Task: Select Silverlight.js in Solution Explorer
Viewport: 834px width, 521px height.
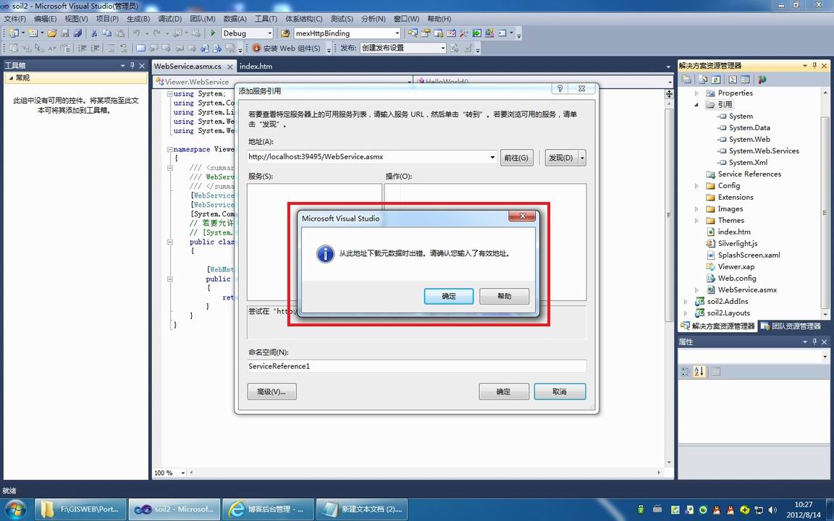Action: (737, 243)
